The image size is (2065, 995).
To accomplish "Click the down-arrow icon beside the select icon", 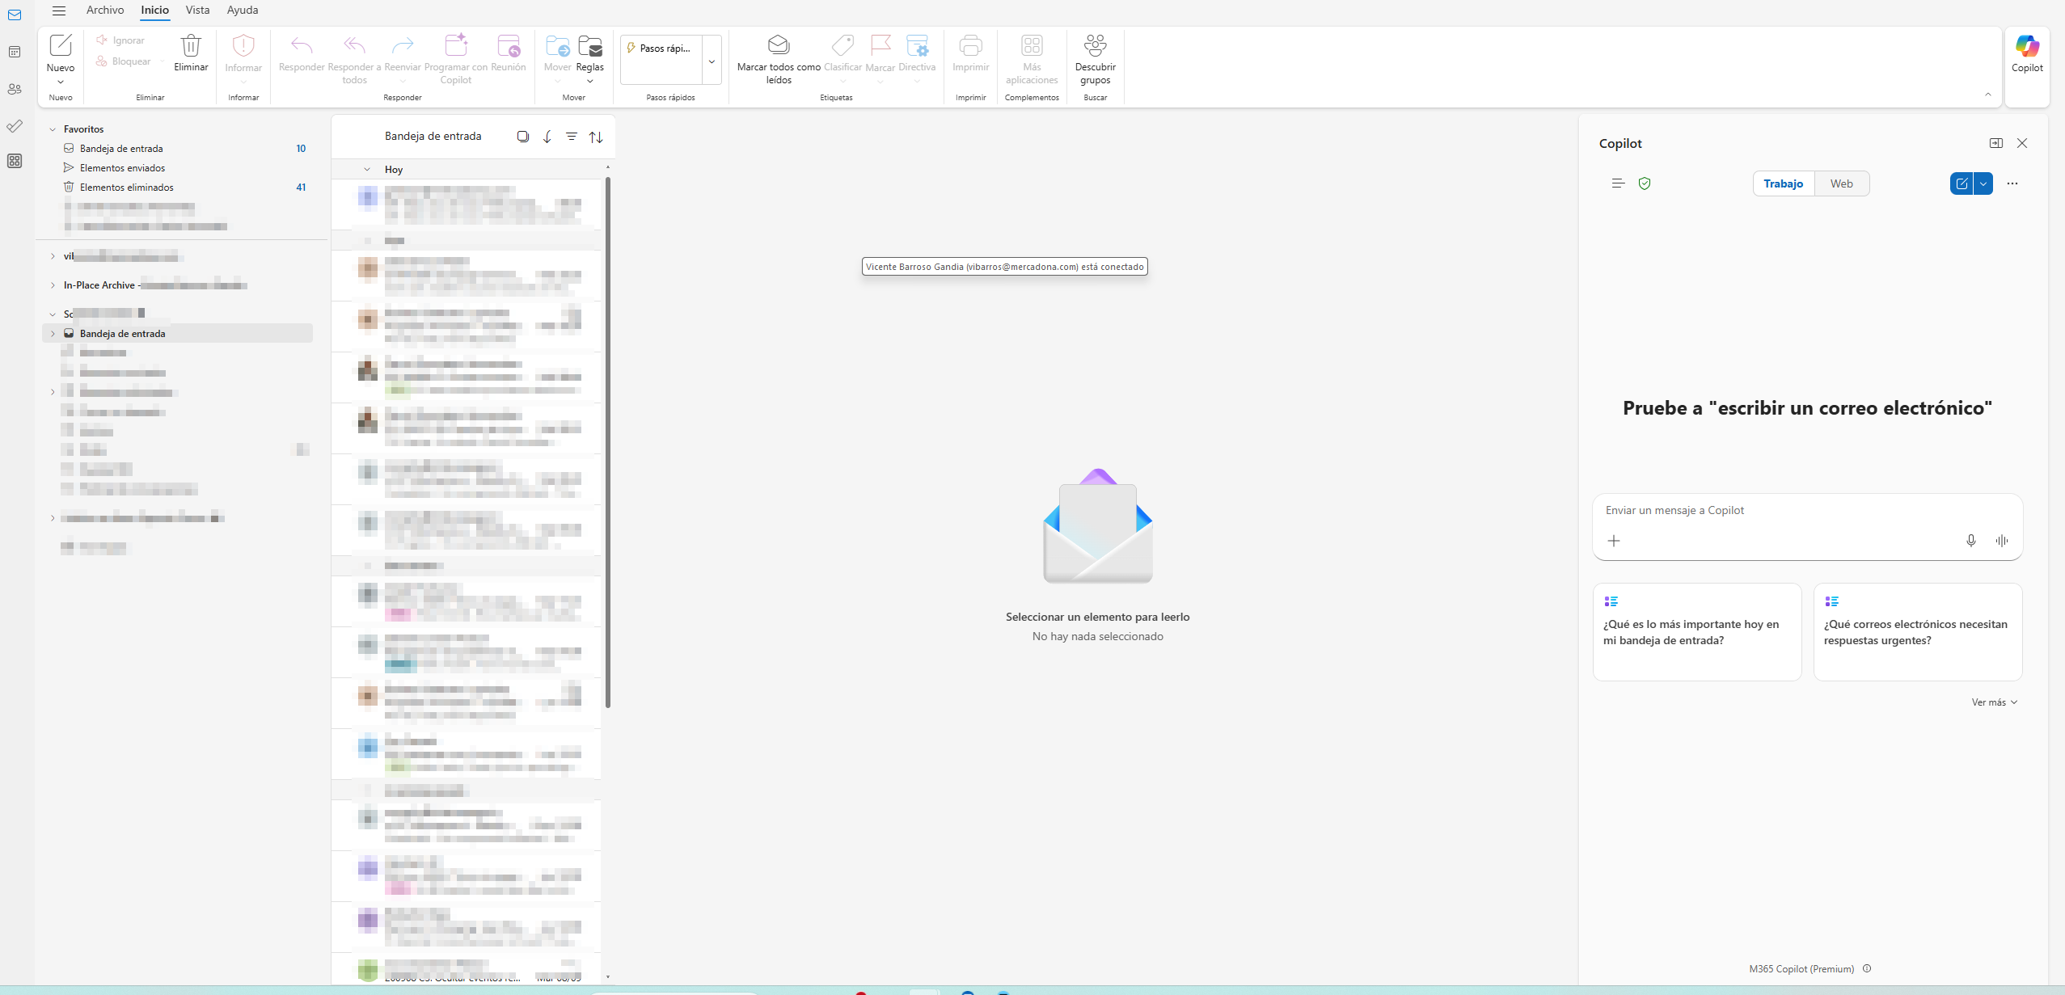I will click(x=547, y=137).
